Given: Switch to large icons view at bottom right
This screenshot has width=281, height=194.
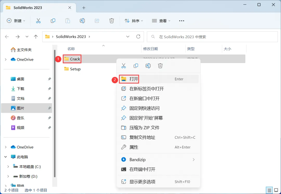Looking at the screenshot, I should coord(276,190).
